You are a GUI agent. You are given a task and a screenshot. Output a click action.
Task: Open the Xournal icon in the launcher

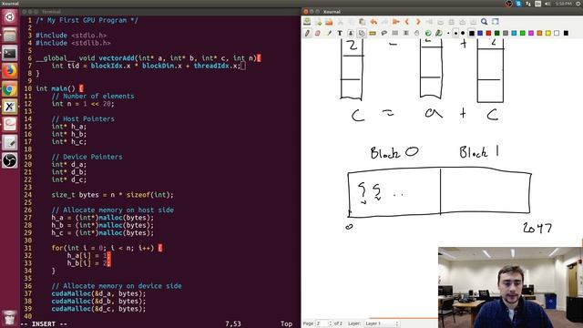coord(10,108)
